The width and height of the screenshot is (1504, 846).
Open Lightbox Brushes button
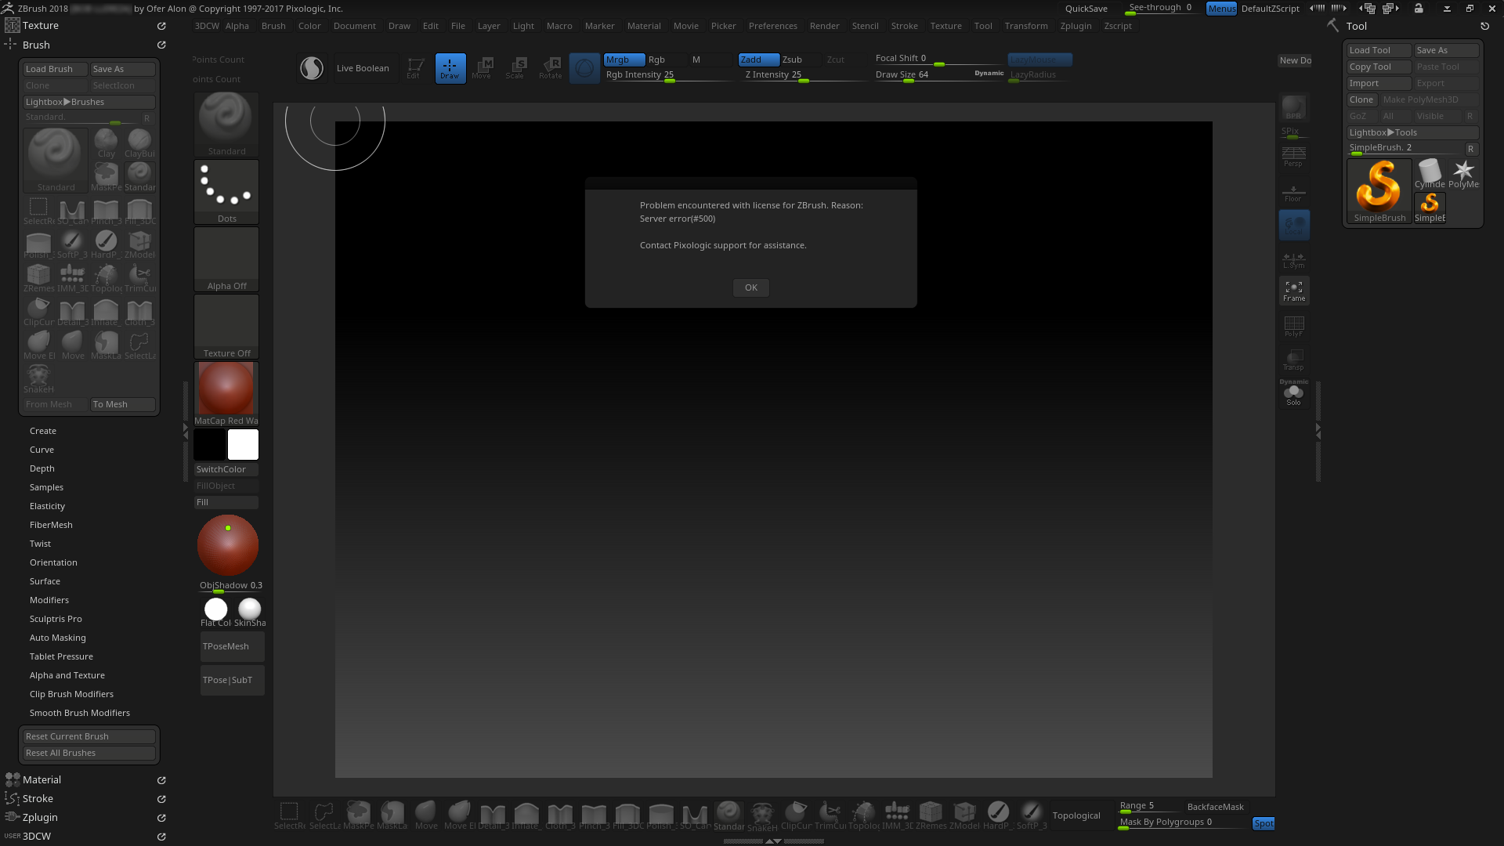89,102
